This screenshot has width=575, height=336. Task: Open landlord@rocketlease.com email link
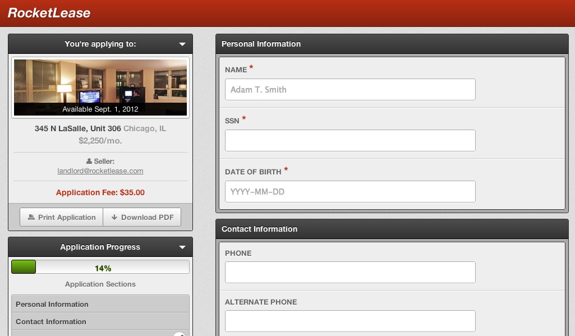pos(100,171)
